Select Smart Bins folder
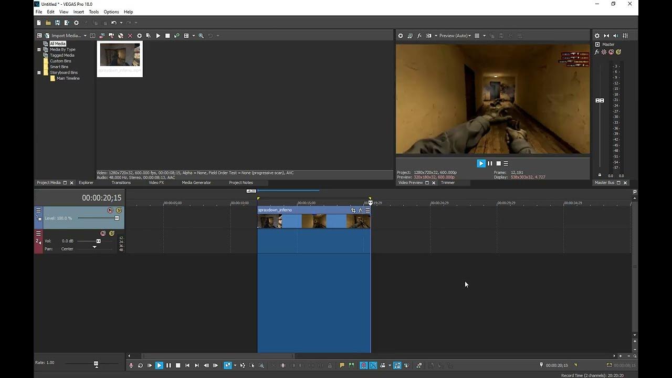This screenshot has width=672, height=378. pos(59,67)
